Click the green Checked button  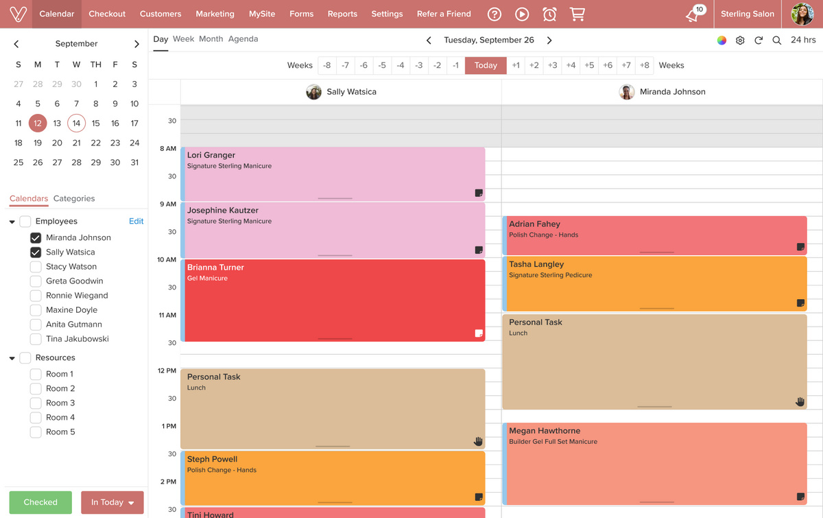pos(40,502)
